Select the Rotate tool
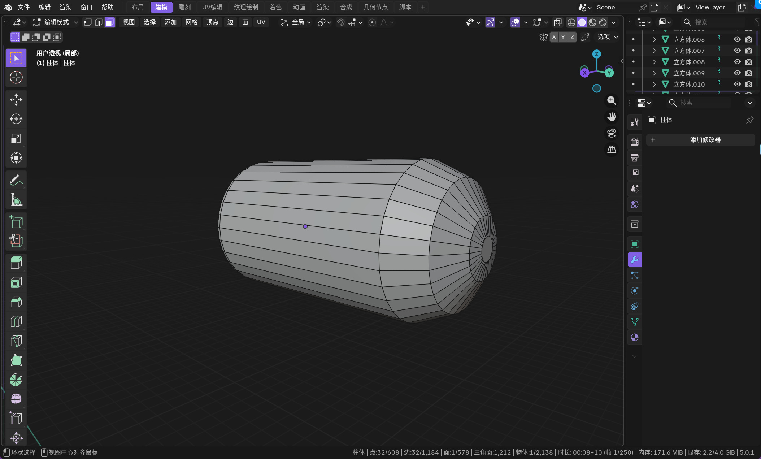This screenshot has height=459, width=761. pyautogui.click(x=16, y=119)
